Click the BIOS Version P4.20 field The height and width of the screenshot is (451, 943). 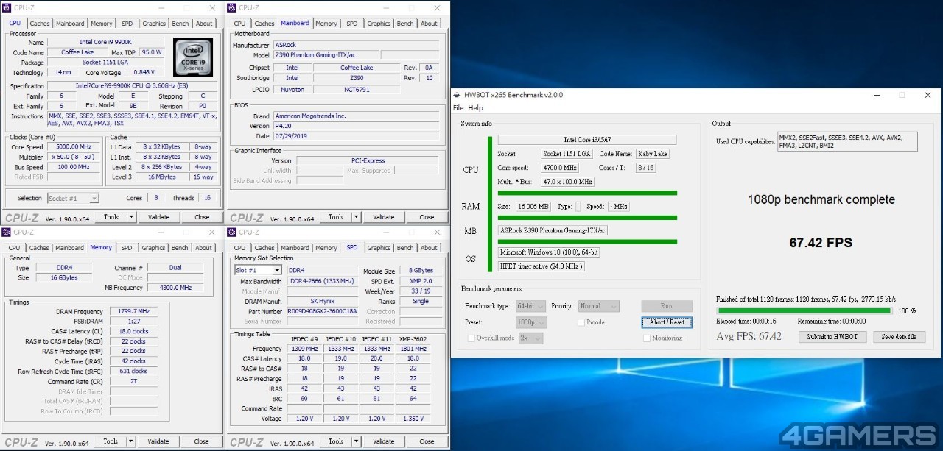(x=355, y=126)
